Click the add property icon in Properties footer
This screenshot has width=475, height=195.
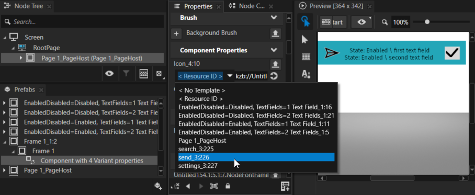point(285,186)
